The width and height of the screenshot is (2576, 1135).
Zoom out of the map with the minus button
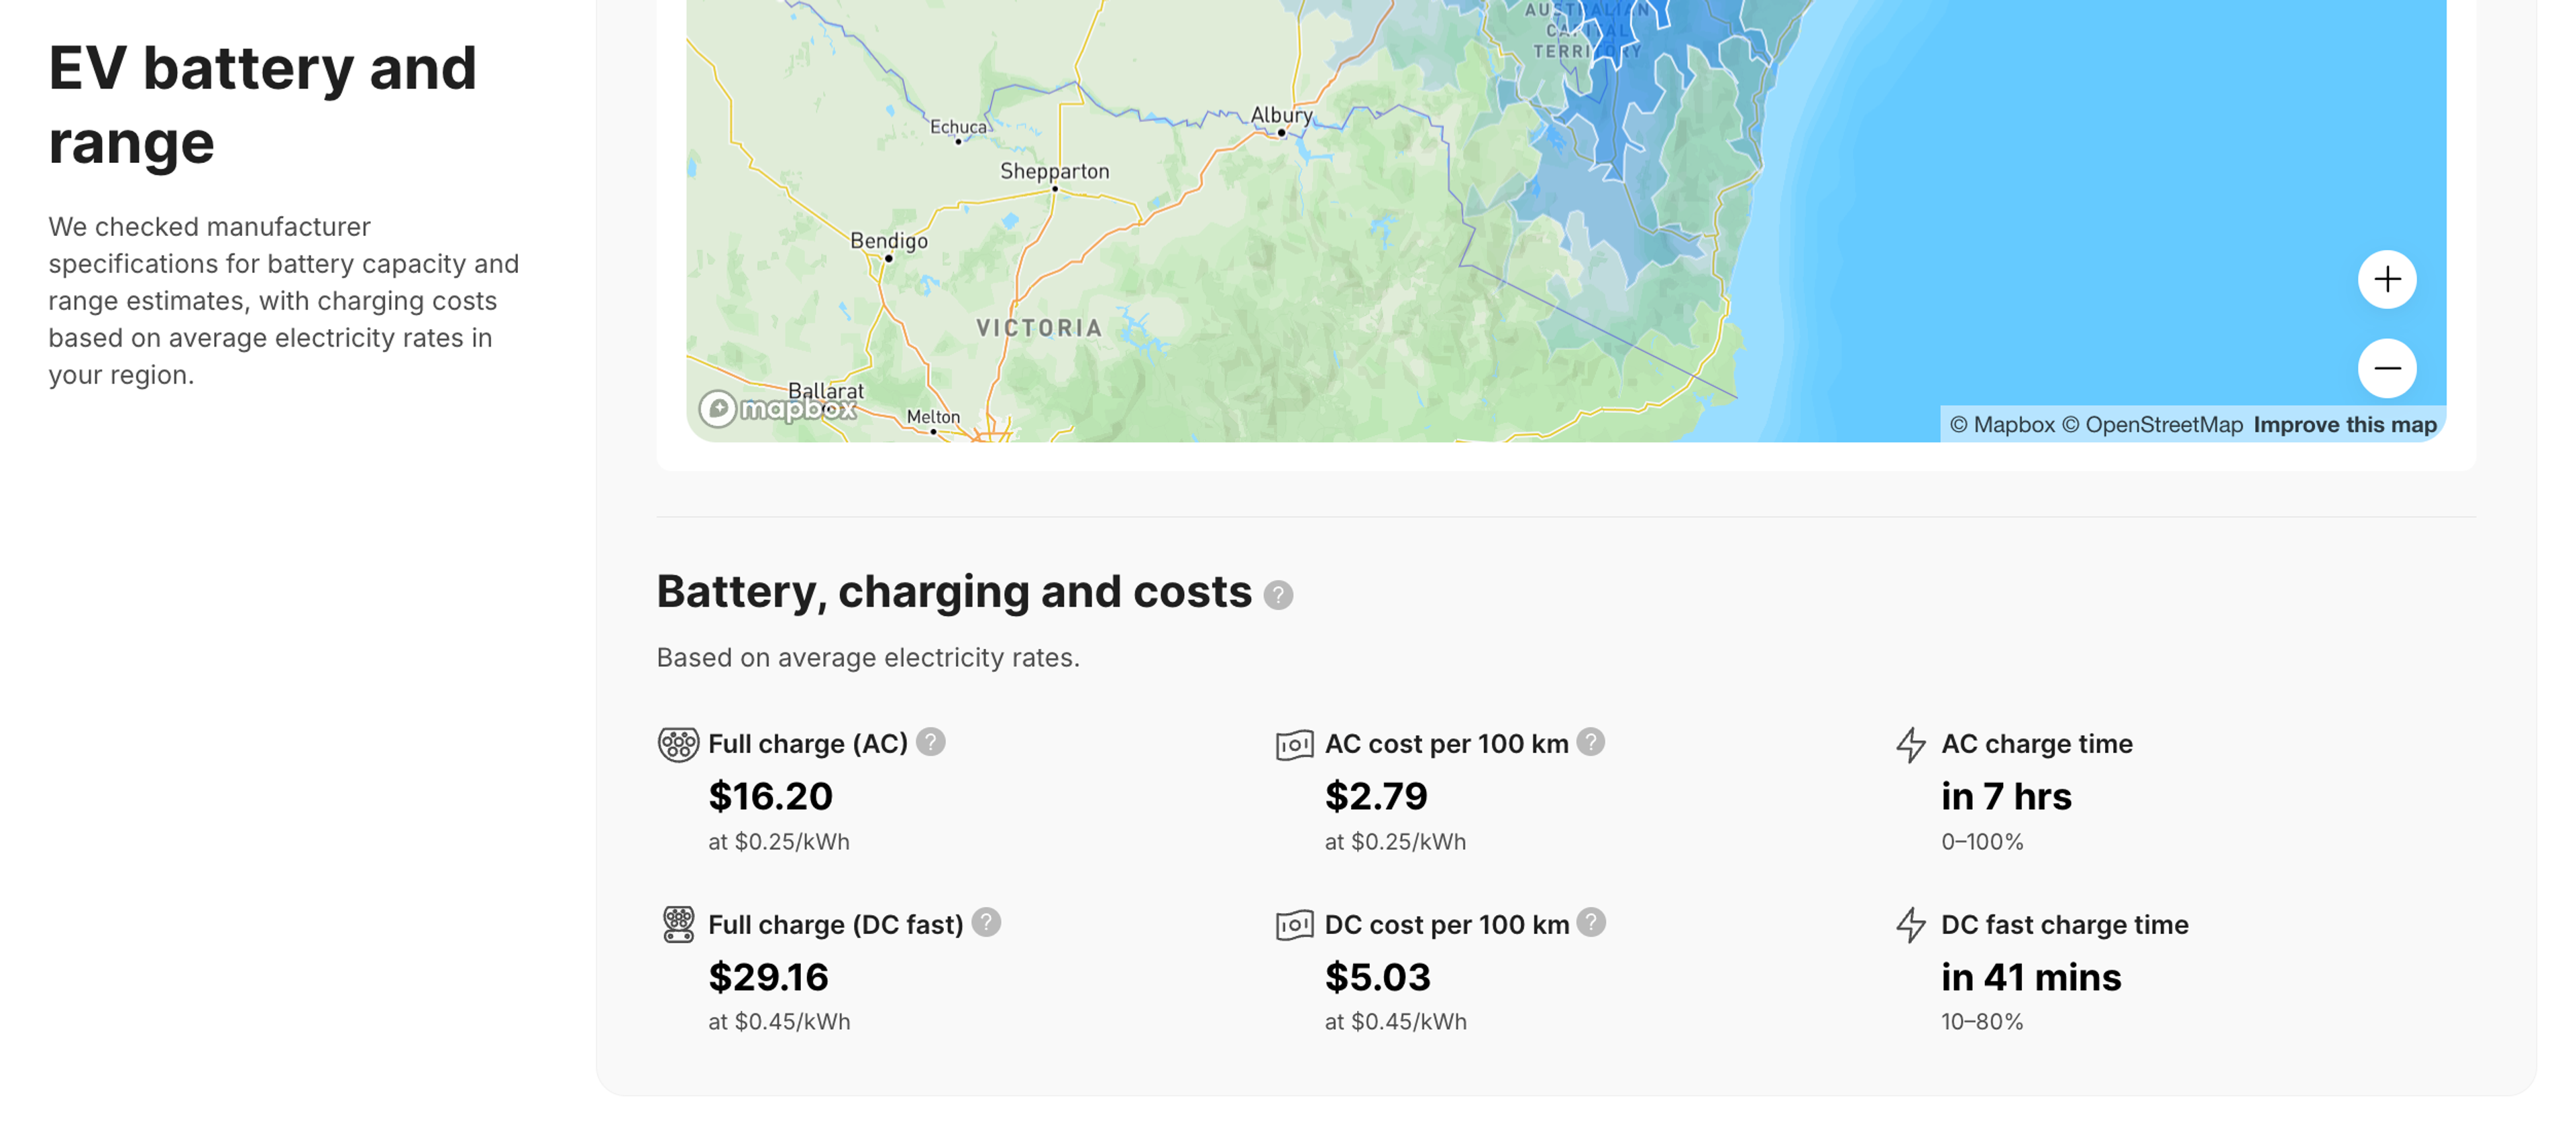2386,367
